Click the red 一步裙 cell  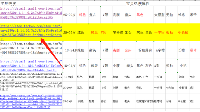159,33
